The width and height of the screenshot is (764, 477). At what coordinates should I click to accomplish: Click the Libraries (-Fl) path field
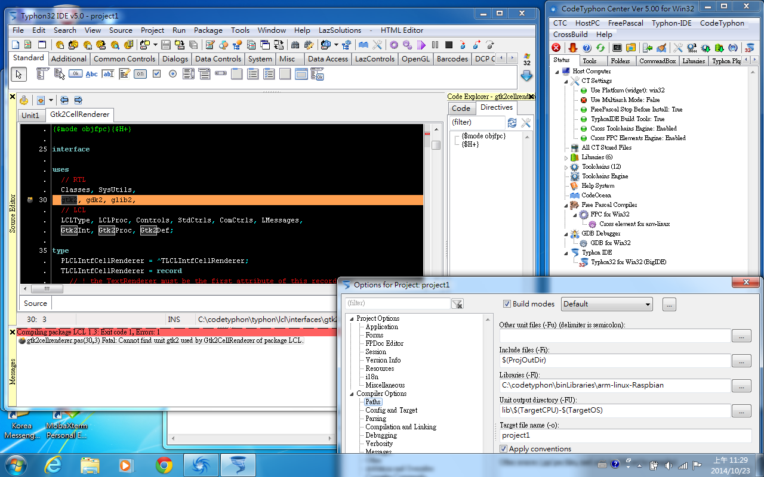[x=615, y=386]
